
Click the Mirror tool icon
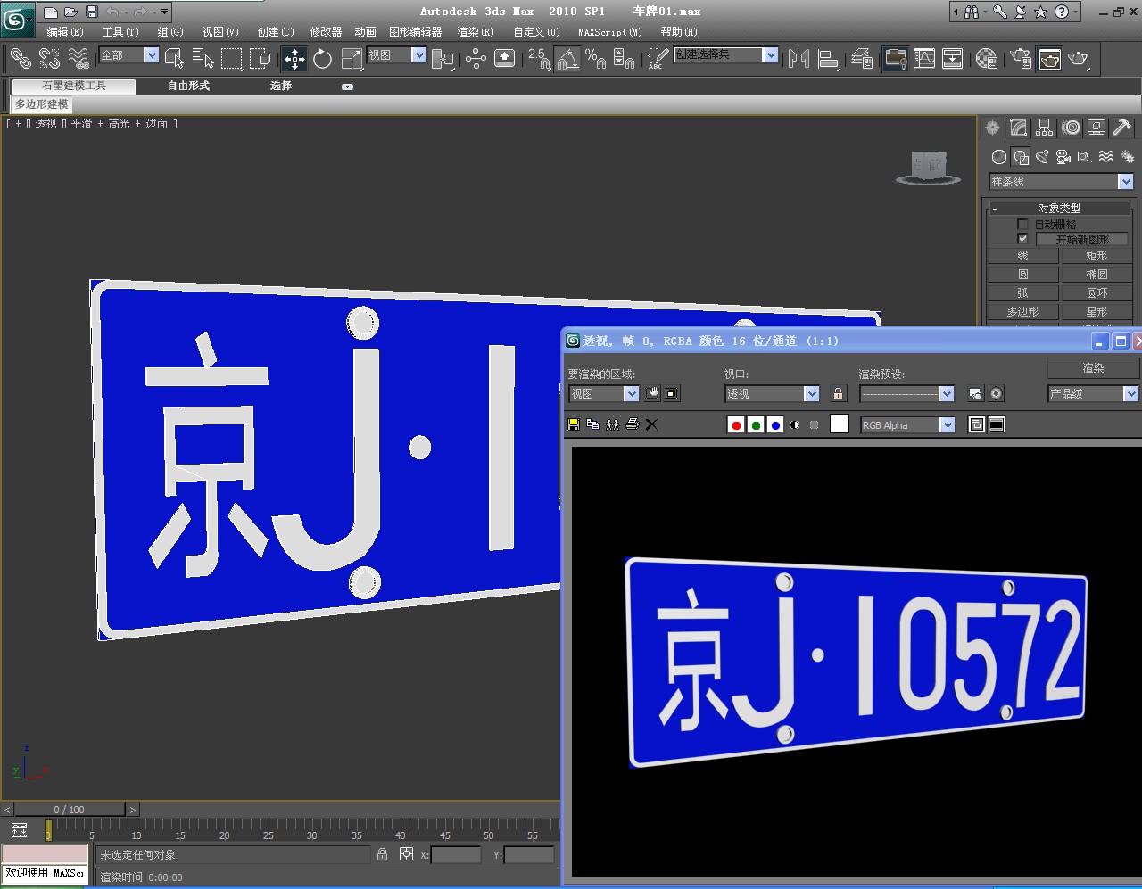[799, 59]
